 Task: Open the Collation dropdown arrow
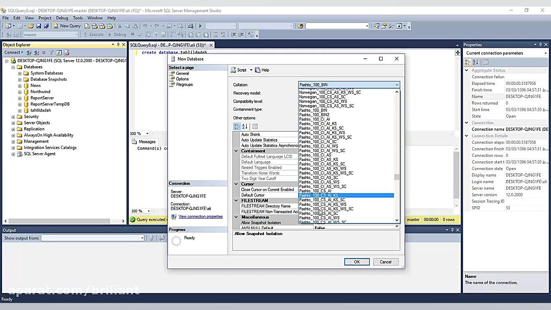[x=397, y=85]
